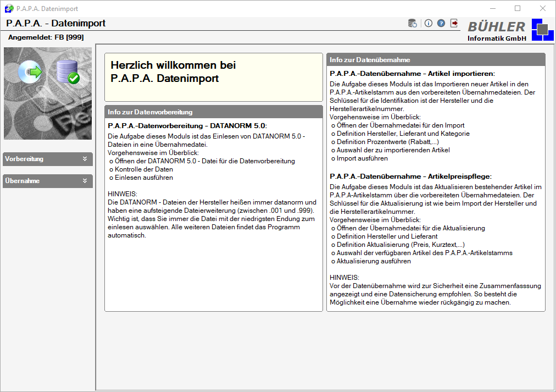Click the P.A.P.A. app icon in title bar
This screenshot has width=556, height=392.
(x=9, y=8)
